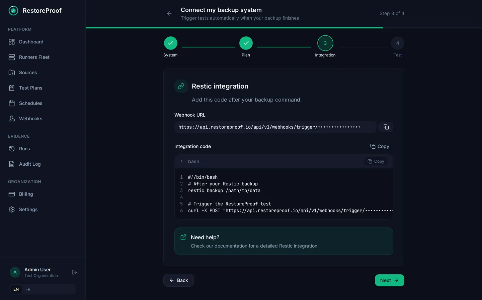Navigate to Webhooks page

43,119
